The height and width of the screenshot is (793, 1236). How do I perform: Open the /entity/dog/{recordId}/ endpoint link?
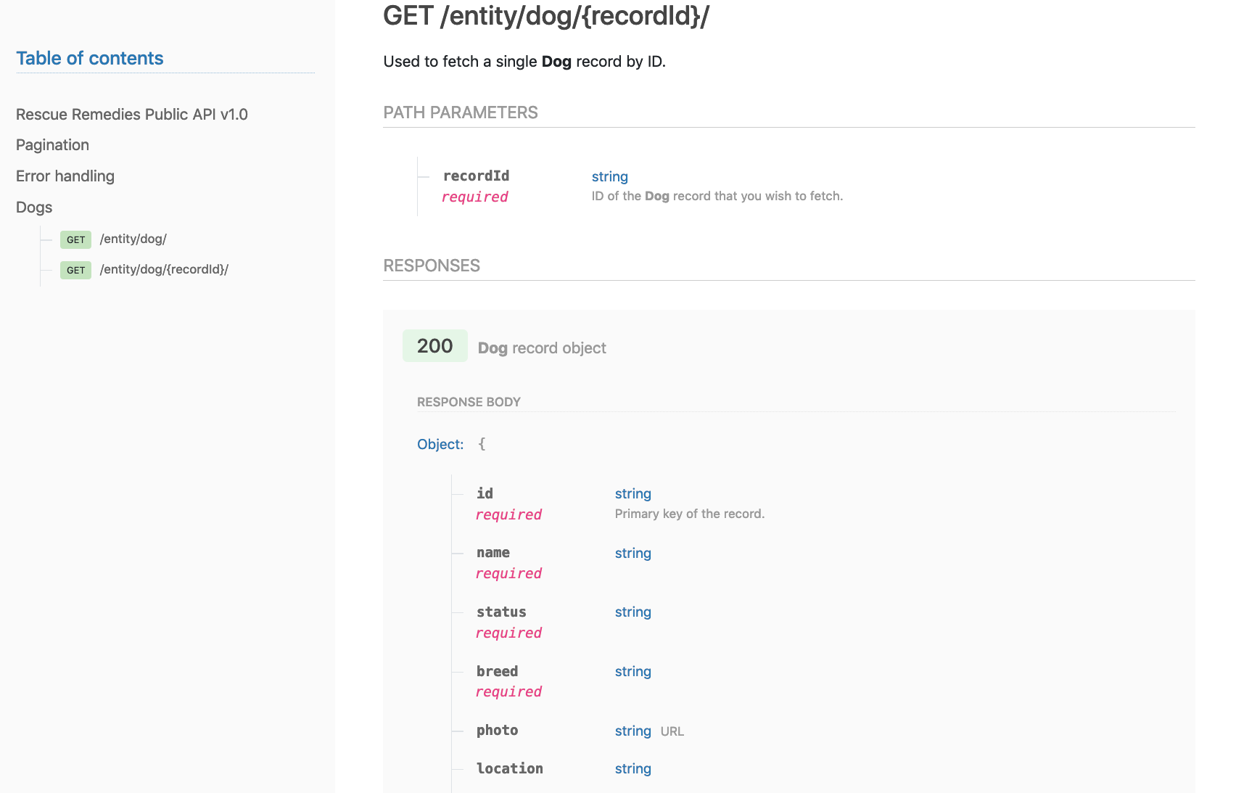(x=164, y=269)
